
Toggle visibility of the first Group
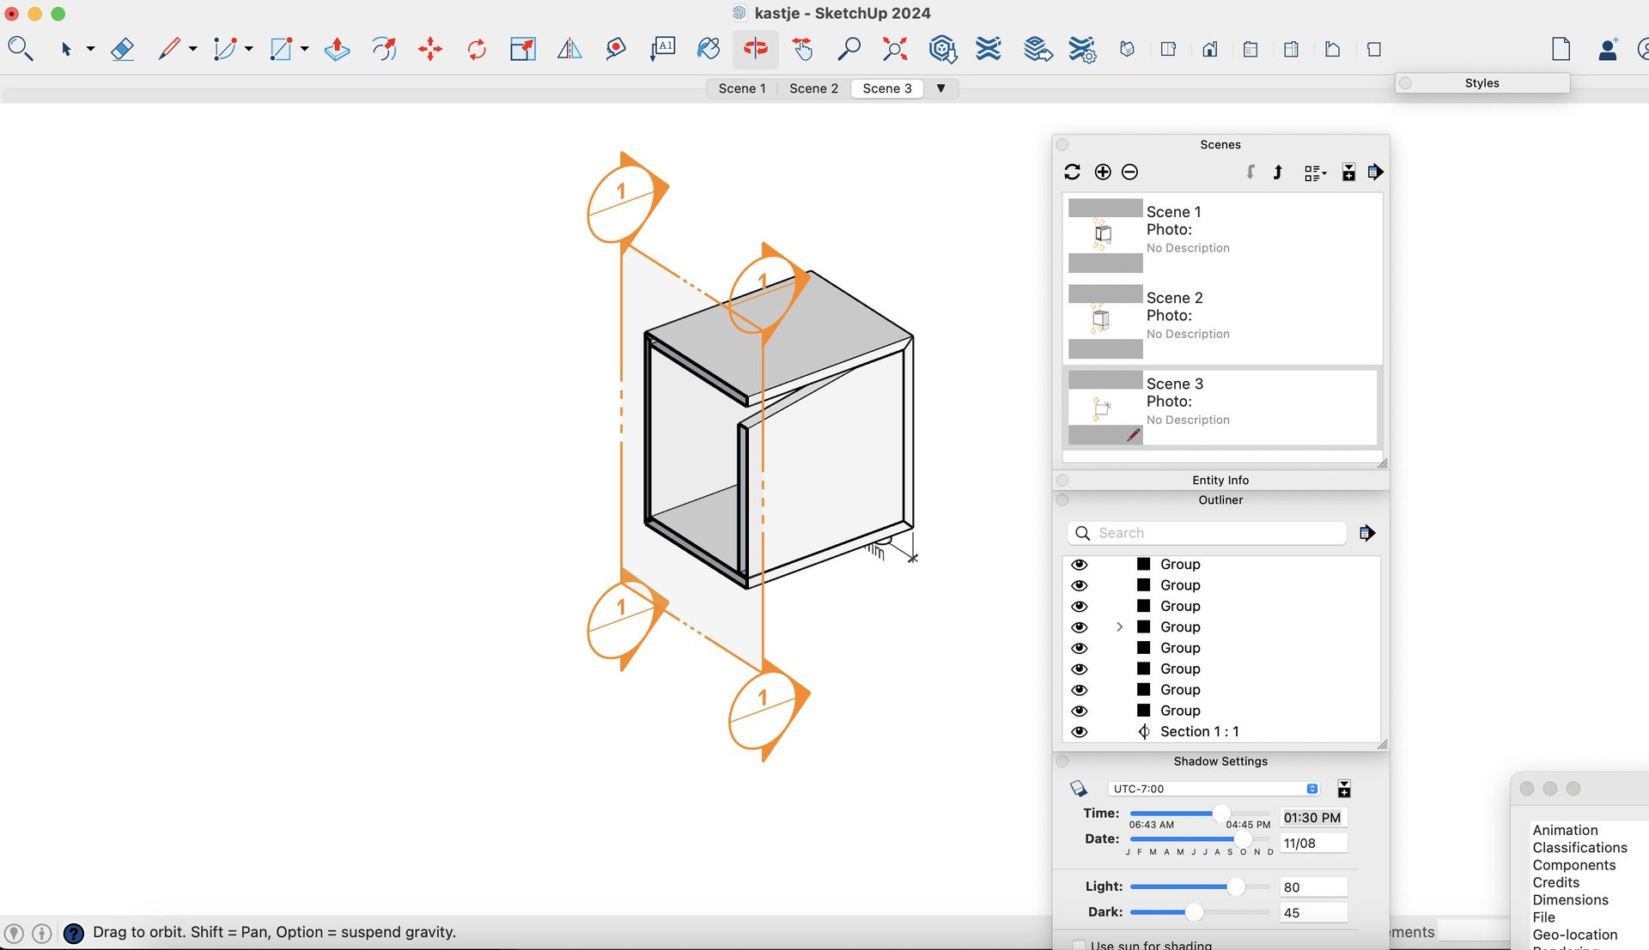(x=1080, y=565)
